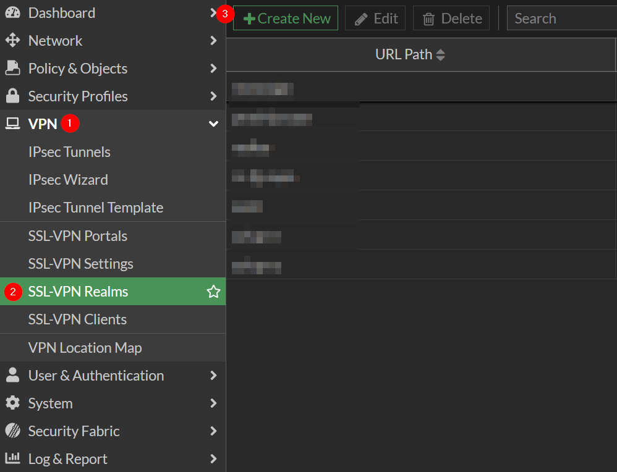
Task: Toggle favorite star on SSL-VPN Realms
Action: point(213,292)
